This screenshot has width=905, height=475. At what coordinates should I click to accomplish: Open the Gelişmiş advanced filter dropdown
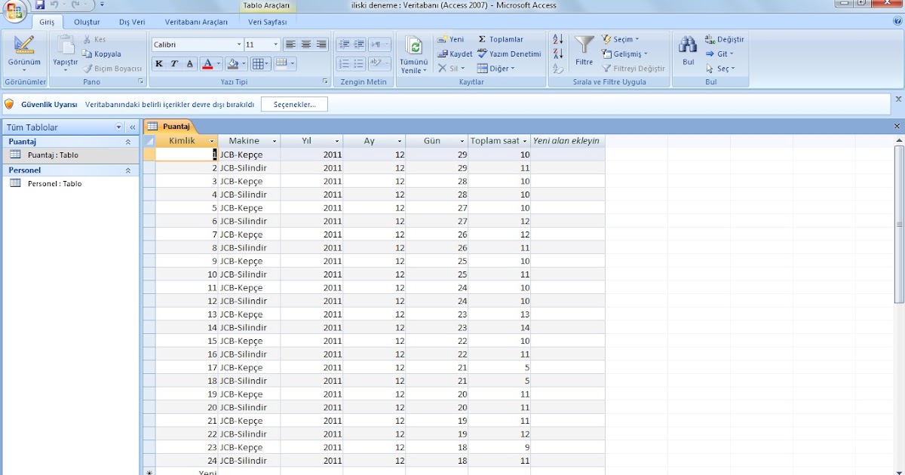(x=625, y=54)
